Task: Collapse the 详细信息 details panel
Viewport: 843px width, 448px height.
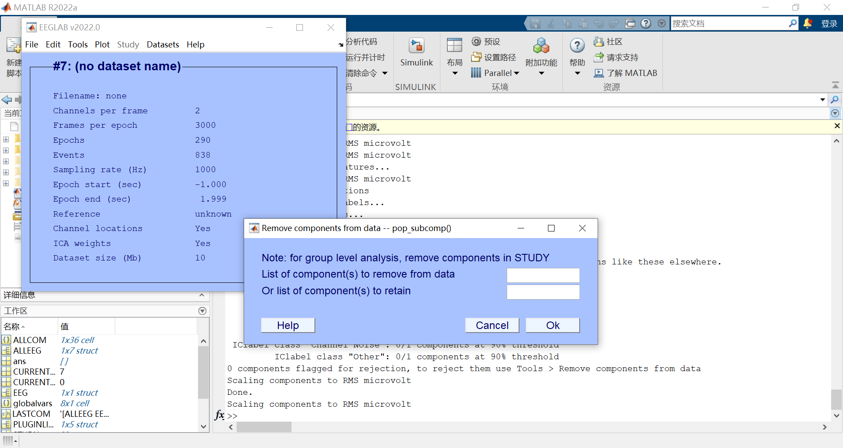Action: pos(202,295)
